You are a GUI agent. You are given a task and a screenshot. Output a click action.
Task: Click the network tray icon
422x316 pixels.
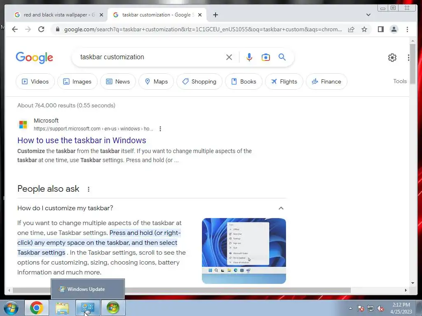click(370, 308)
